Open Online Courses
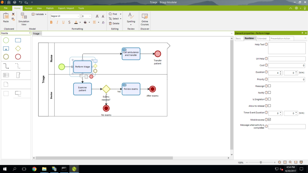Viewport: 308px width, 173px height. [x=145, y=18]
